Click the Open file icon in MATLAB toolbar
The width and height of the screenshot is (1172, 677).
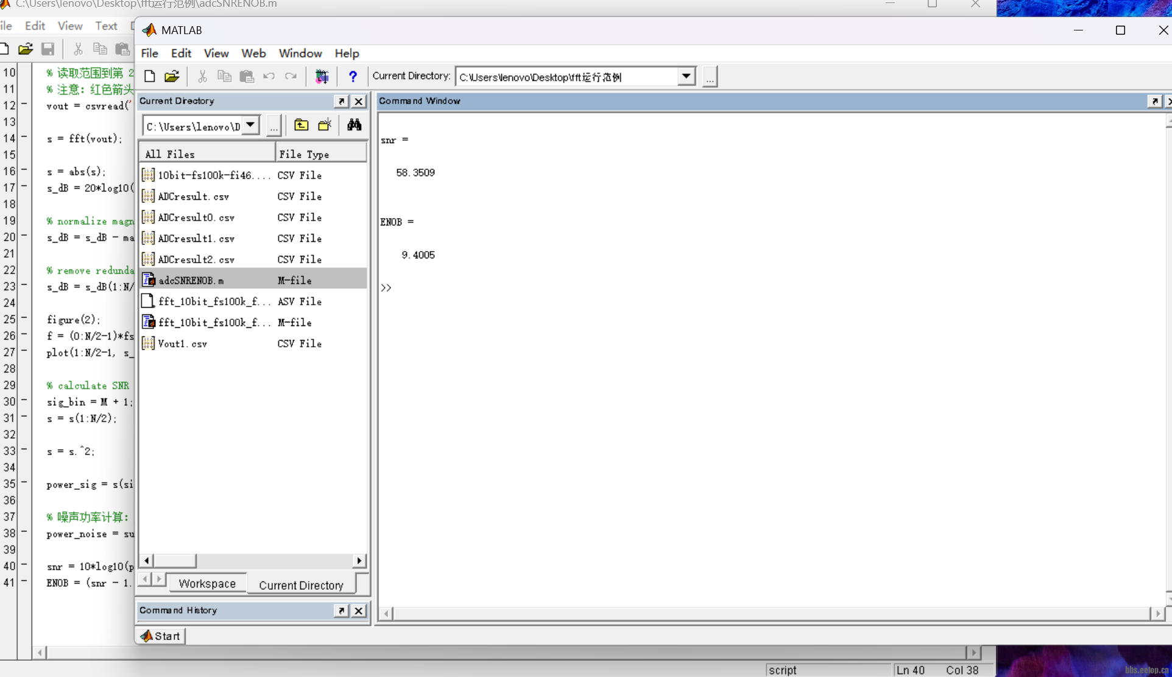point(172,76)
